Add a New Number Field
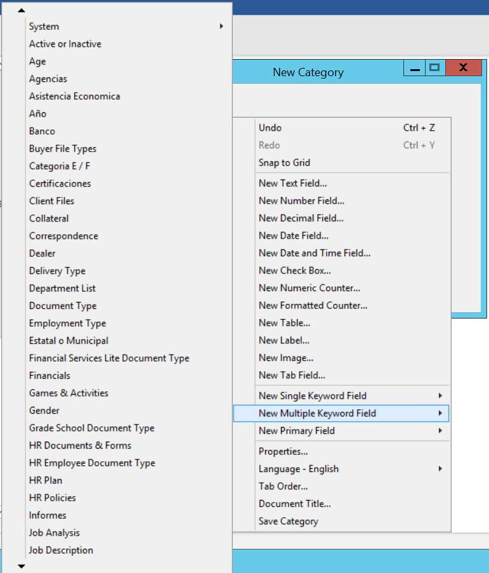The height and width of the screenshot is (573, 489). tap(341, 201)
